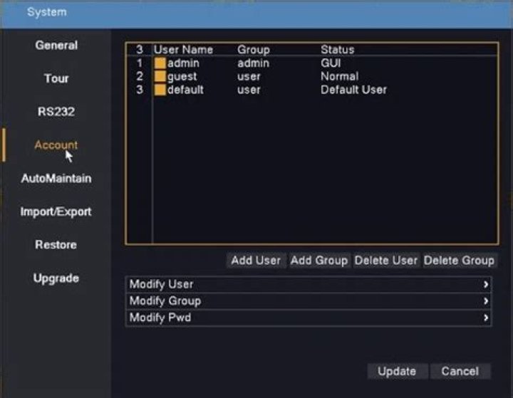
Task: Open the Import/Export section
Action: click(x=56, y=211)
